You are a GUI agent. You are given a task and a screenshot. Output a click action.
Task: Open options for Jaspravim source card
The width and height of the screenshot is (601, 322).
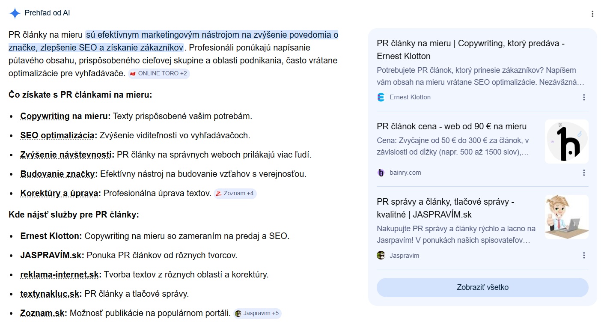click(584, 256)
